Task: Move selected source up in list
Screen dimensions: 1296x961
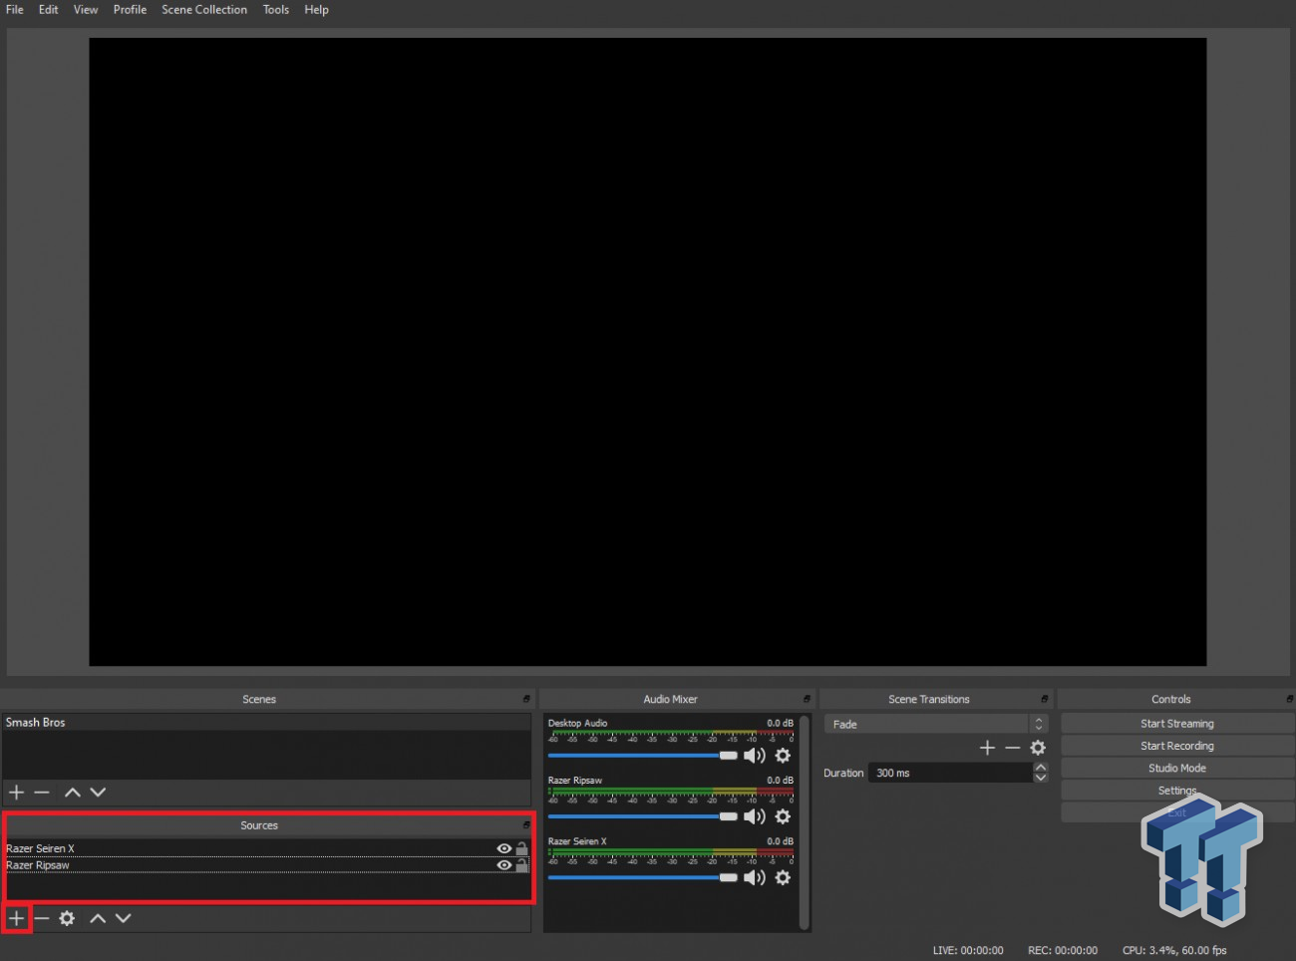Action: pyautogui.click(x=98, y=918)
